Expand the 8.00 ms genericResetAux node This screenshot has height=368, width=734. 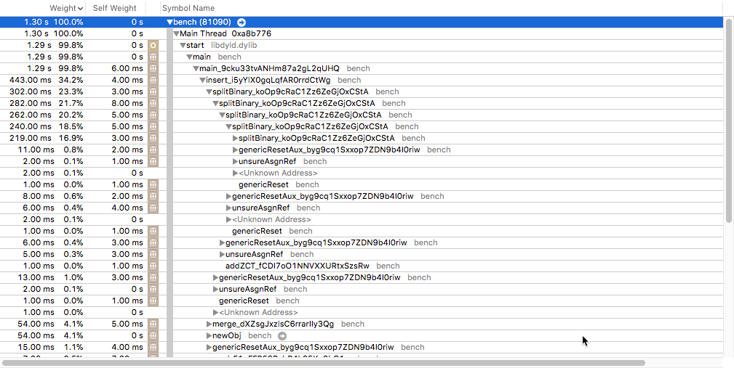pyautogui.click(x=228, y=196)
